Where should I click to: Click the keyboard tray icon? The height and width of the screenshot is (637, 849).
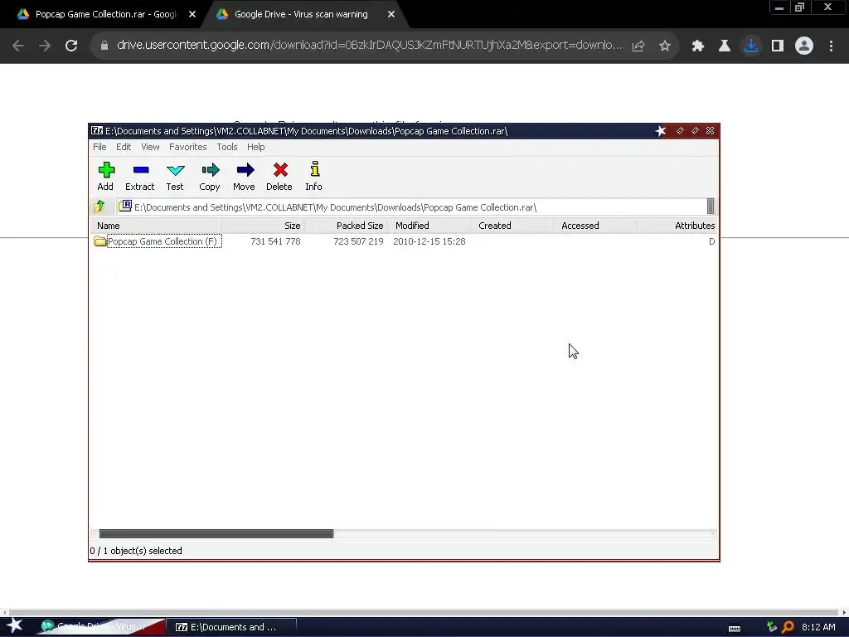(x=735, y=628)
